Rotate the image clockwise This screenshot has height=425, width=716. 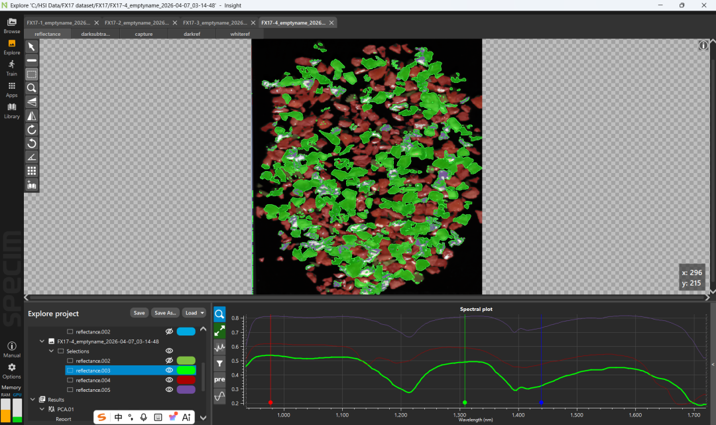(32, 130)
